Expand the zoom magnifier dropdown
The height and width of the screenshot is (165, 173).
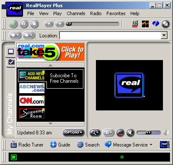(95, 132)
